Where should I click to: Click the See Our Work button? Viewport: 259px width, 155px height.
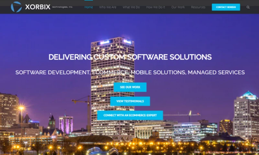point(130,87)
